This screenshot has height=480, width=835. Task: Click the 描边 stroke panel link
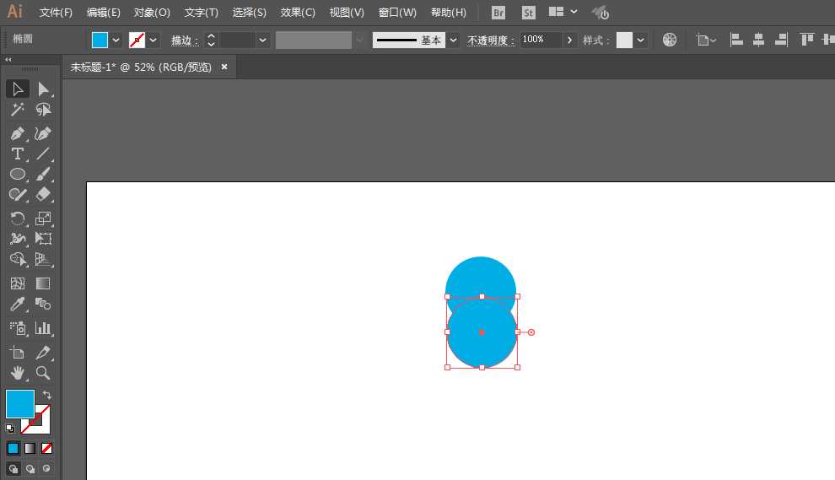click(184, 40)
